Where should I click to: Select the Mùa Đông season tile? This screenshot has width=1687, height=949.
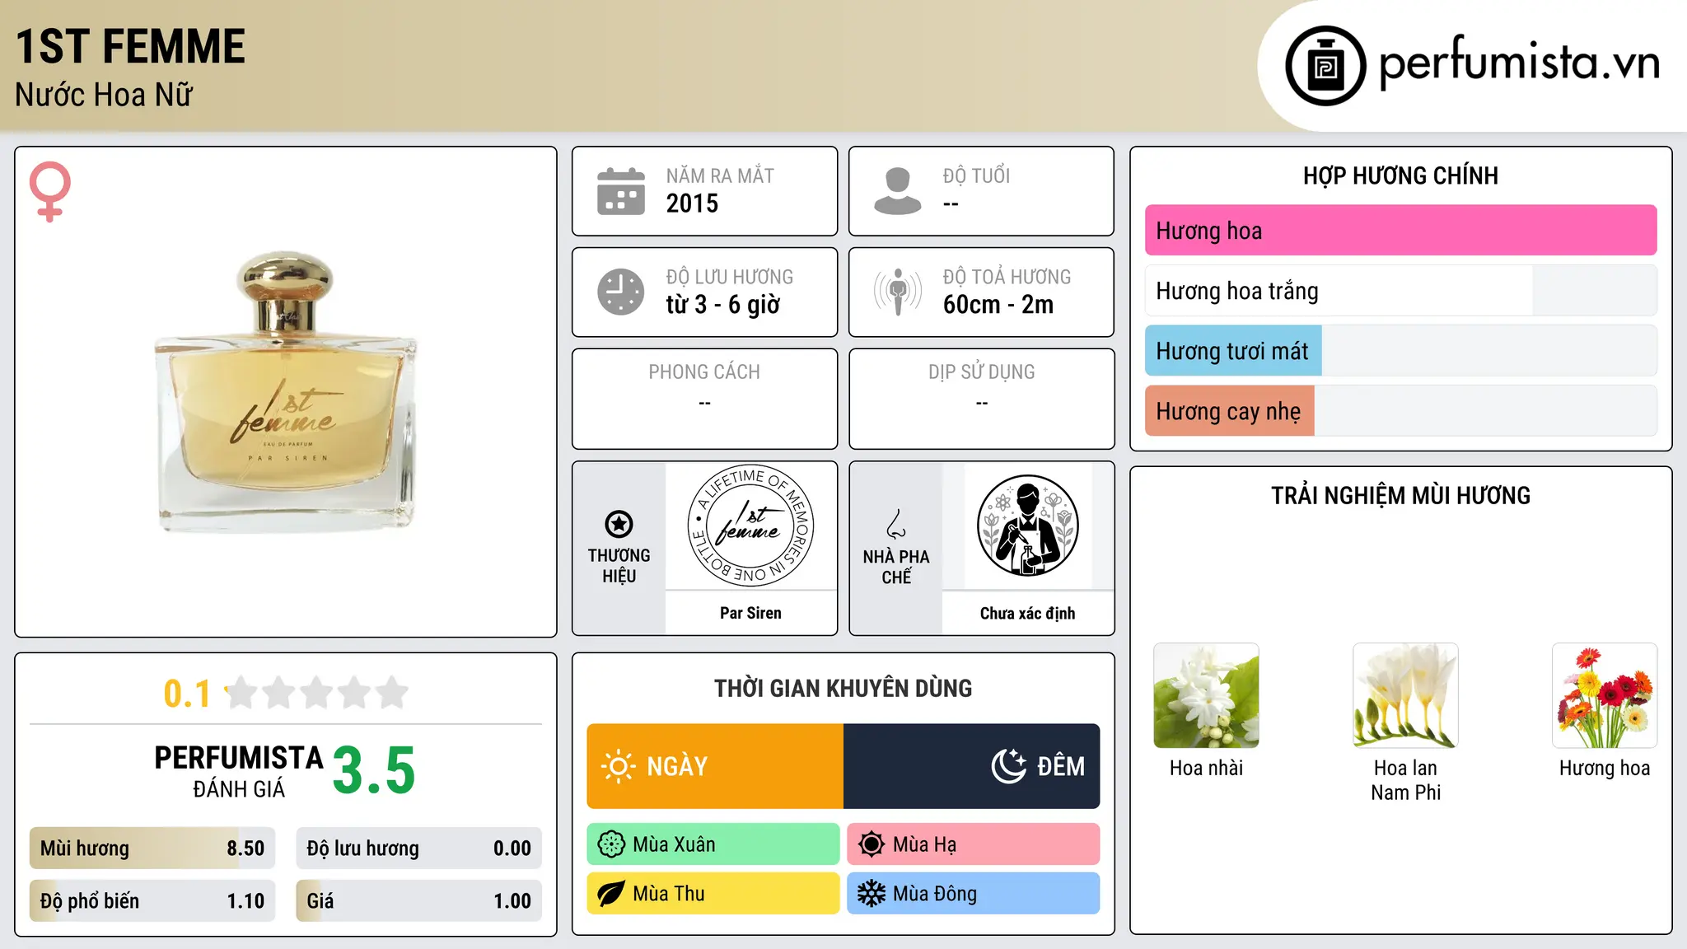click(974, 894)
